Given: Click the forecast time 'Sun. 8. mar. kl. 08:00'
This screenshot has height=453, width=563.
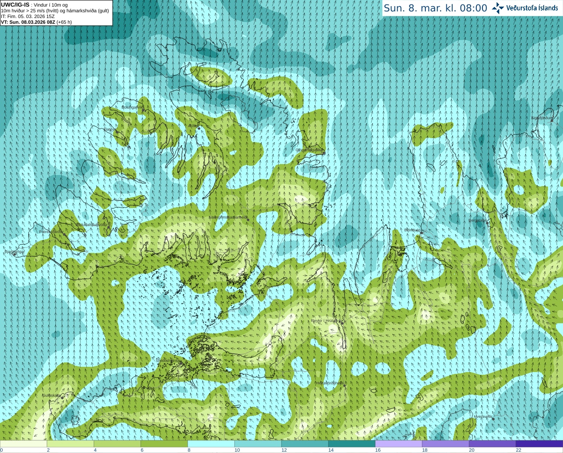Looking at the screenshot, I should point(435,8).
